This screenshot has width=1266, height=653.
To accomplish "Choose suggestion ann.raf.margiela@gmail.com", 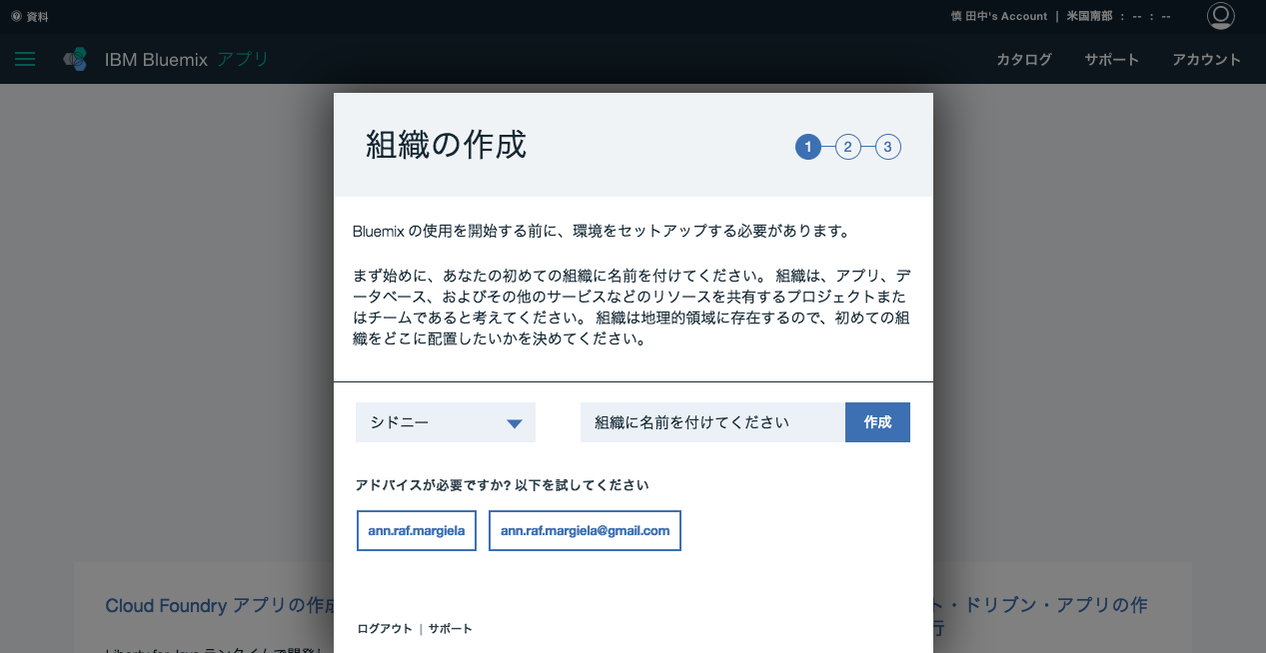I will point(585,530).
